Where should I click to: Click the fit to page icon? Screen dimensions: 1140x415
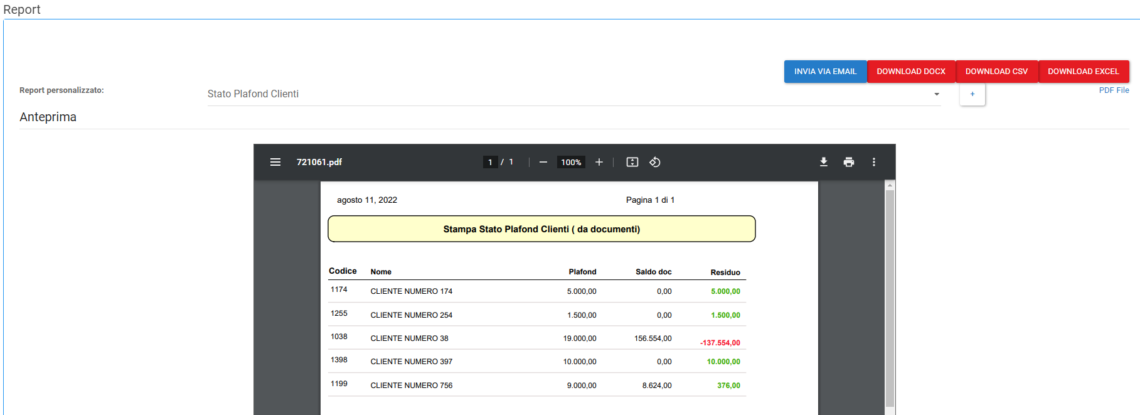(x=632, y=162)
